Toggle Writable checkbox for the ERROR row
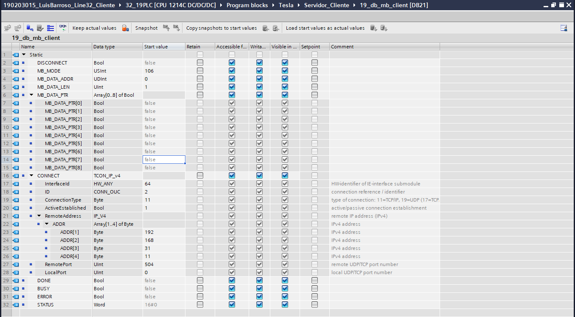575x317 pixels. (259, 297)
